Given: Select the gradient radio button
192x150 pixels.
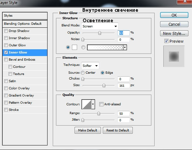Looking at the screenshot, I should (x=83, y=47).
